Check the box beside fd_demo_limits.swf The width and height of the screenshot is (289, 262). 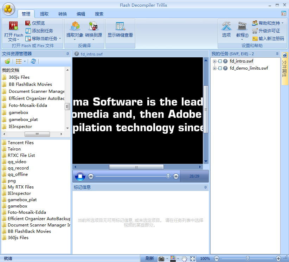click(x=221, y=68)
